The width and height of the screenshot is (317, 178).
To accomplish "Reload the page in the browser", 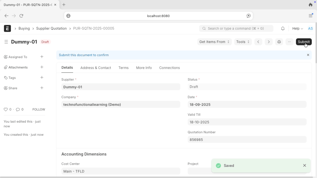I will 21,16.
